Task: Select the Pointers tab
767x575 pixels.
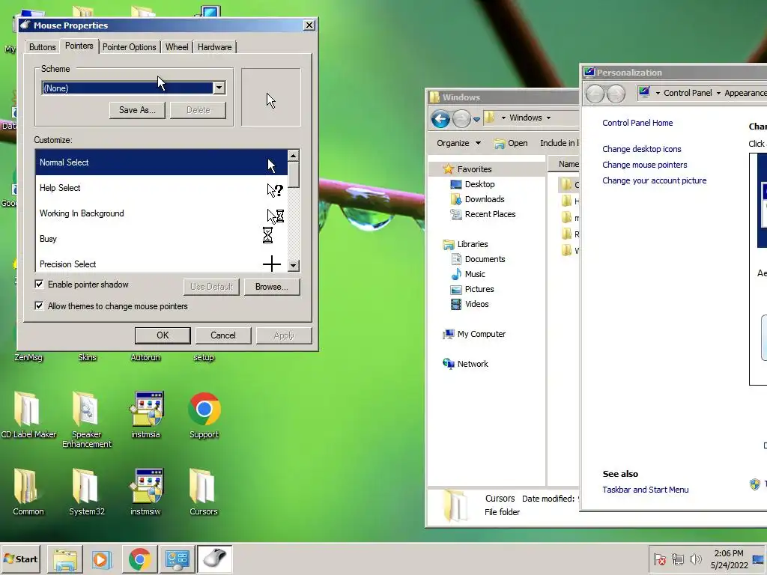Action: click(79, 46)
